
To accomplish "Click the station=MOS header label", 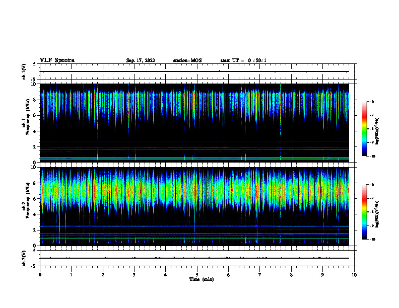I will (x=187, y=60).
